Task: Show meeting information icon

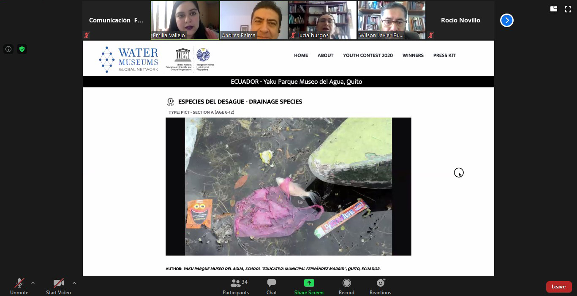Action: click(x=8, y=49)
